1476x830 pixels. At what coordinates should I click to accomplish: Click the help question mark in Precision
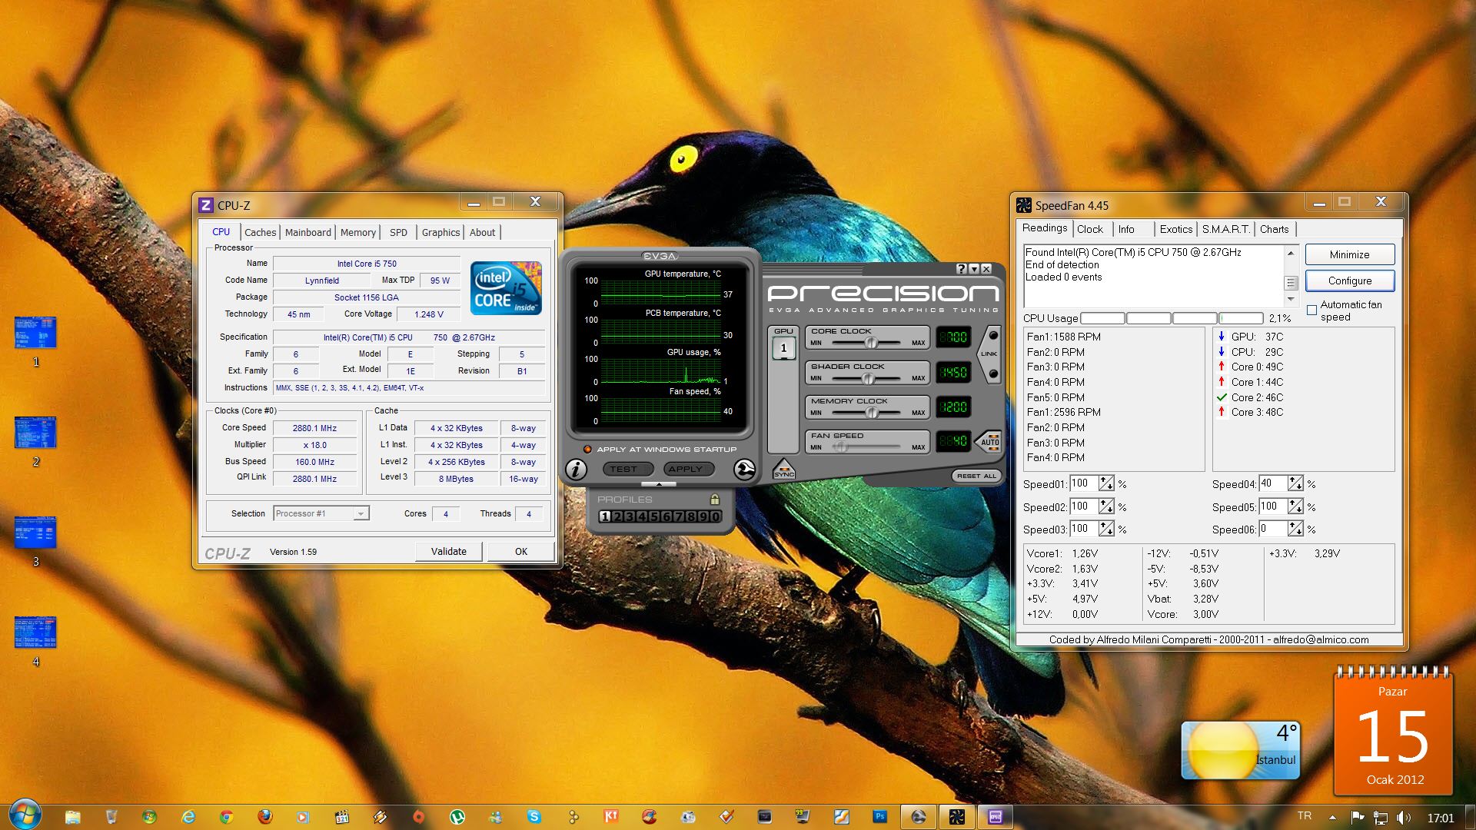(961, 269)
